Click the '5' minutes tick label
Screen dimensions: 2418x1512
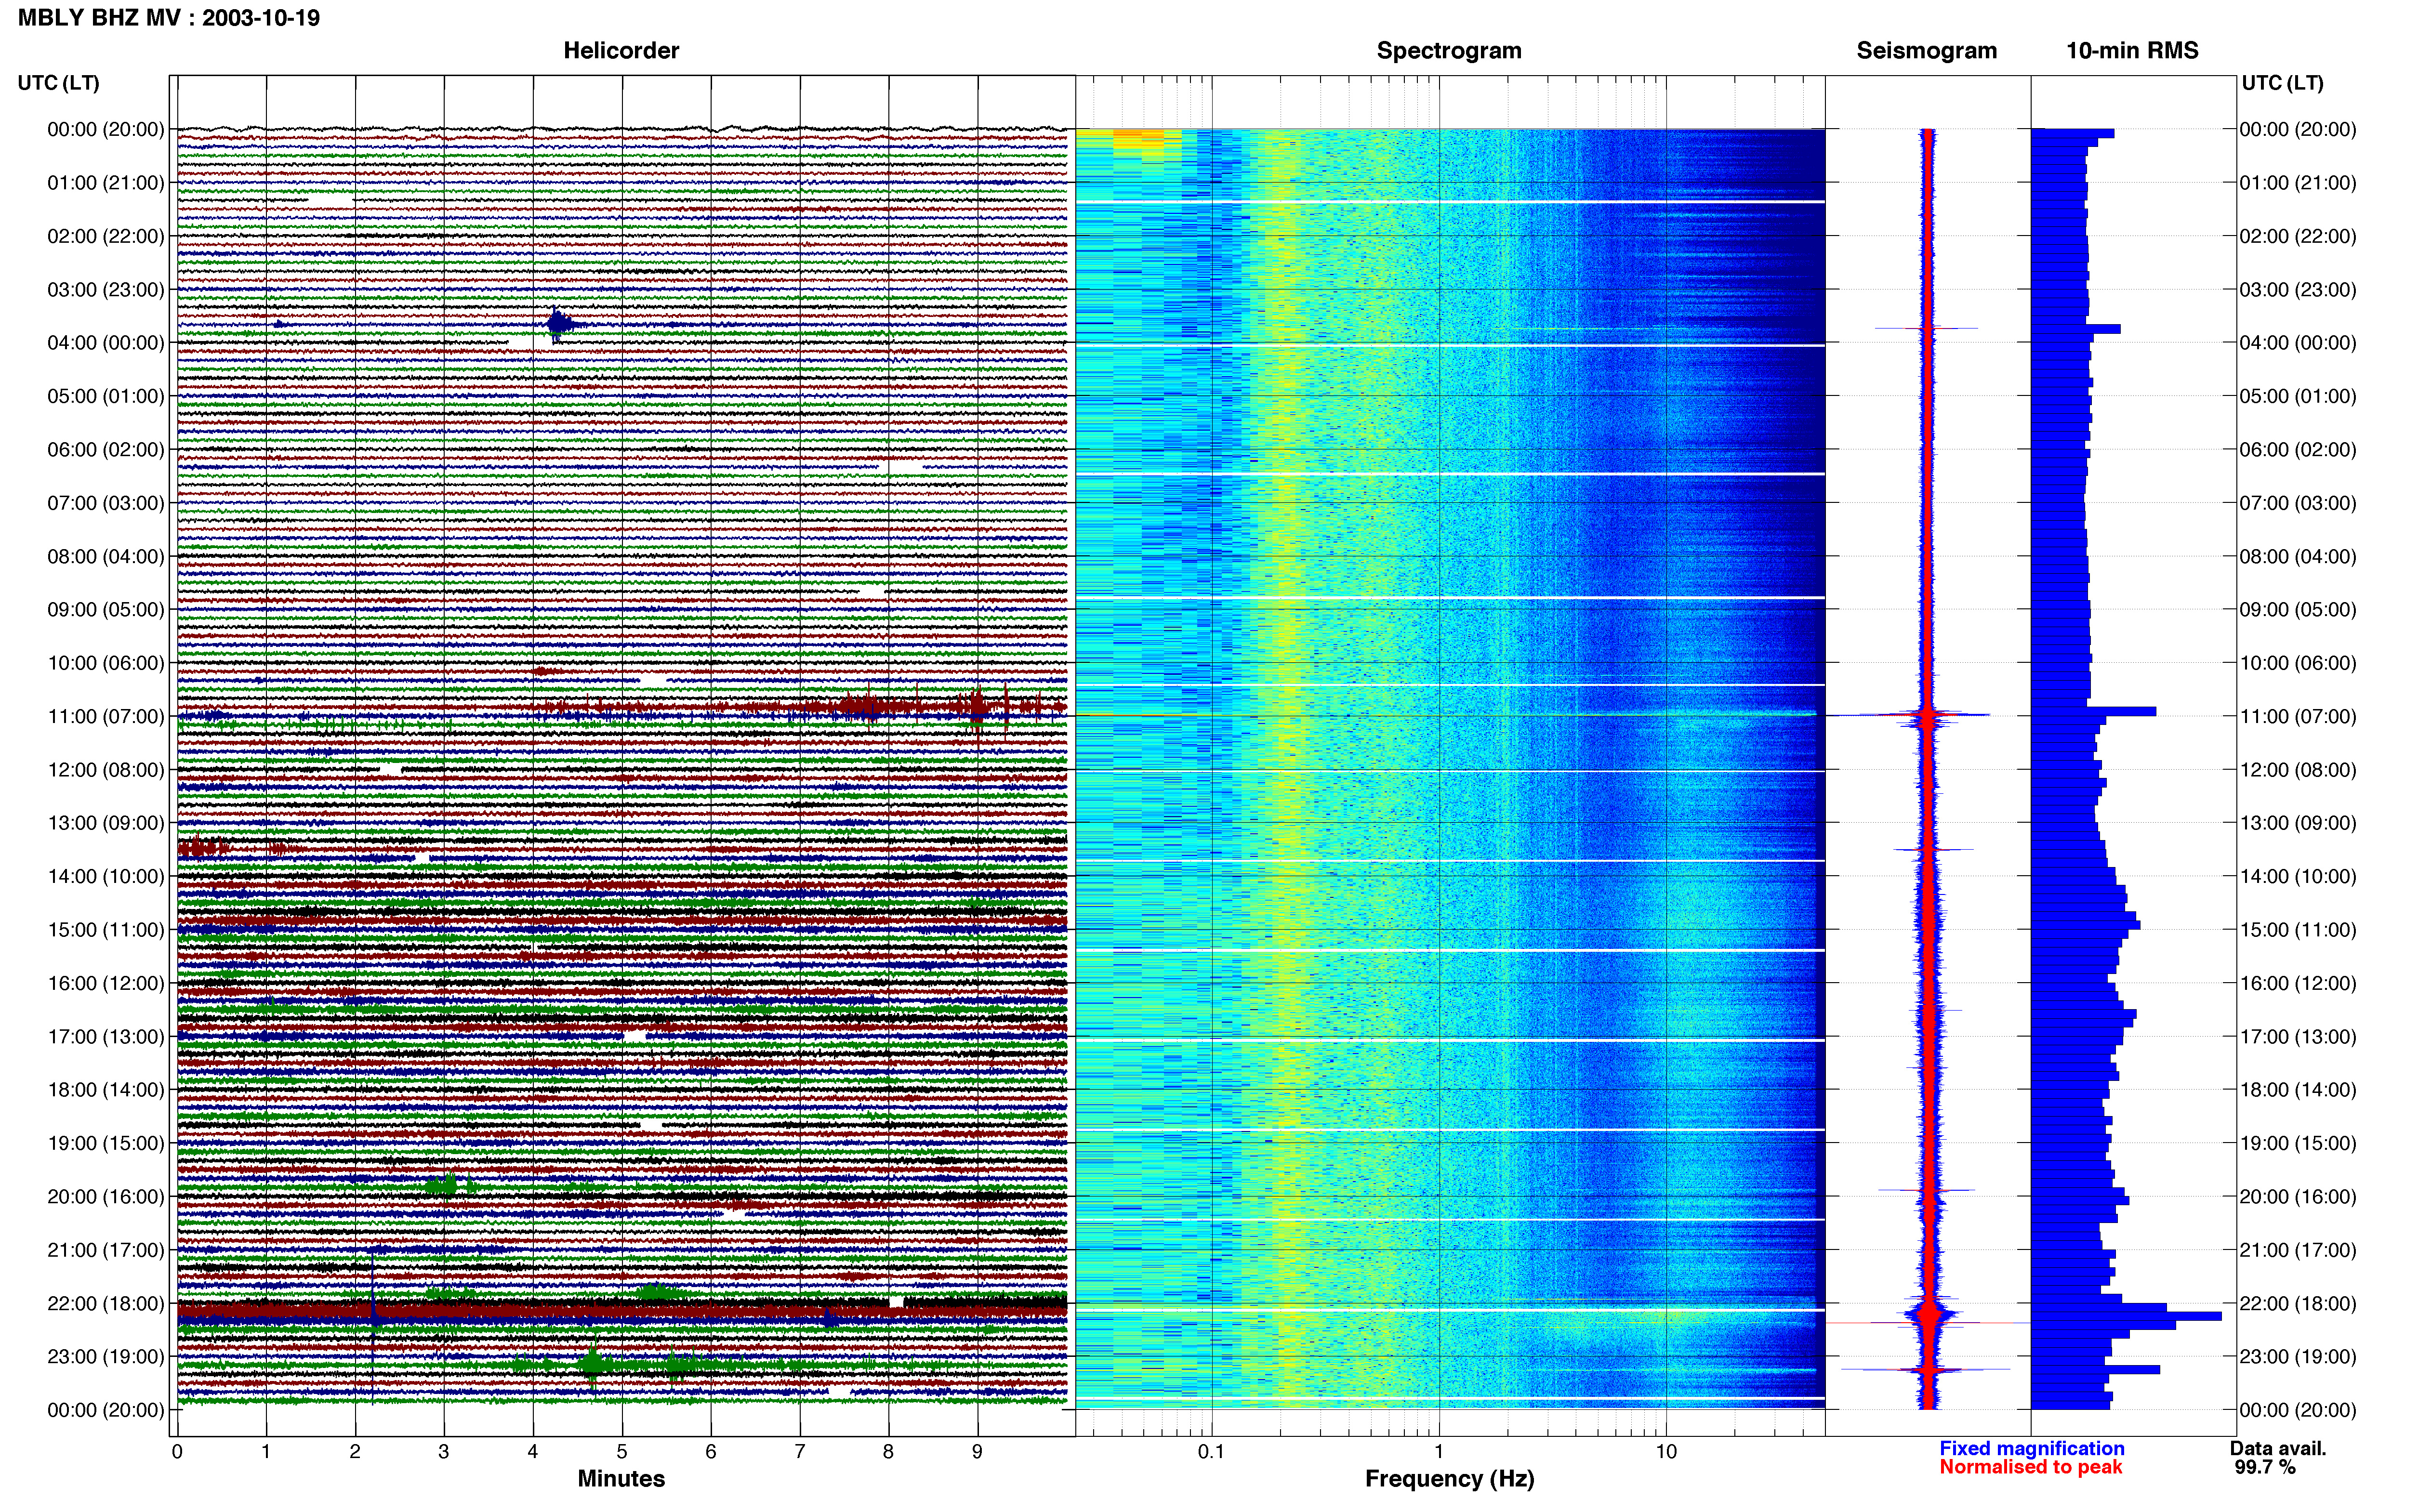coord(622,1452)
